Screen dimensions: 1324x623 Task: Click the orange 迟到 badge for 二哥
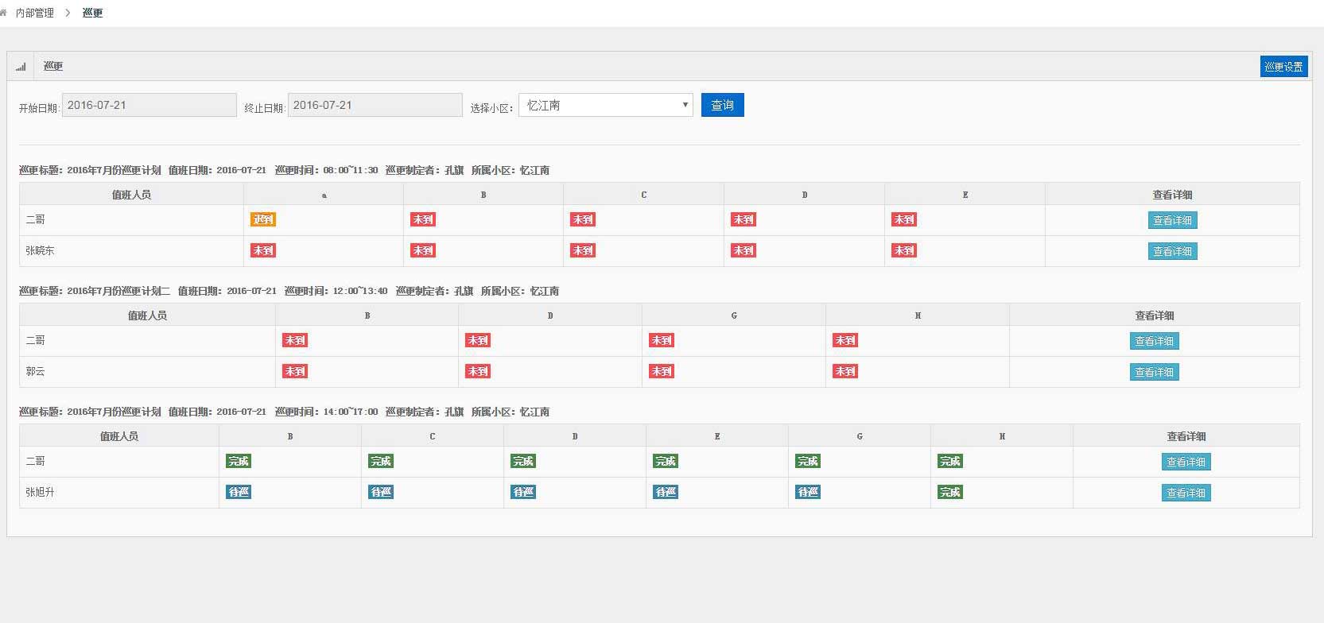point(263,219)
